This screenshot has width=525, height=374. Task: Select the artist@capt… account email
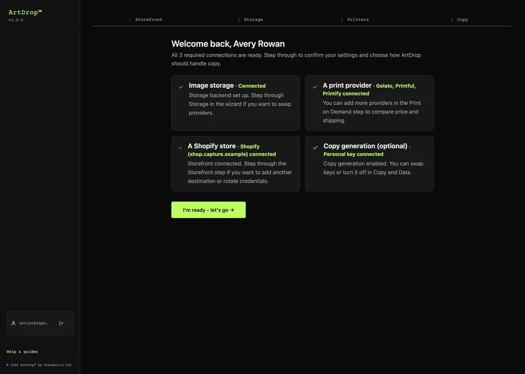(33, 324)
